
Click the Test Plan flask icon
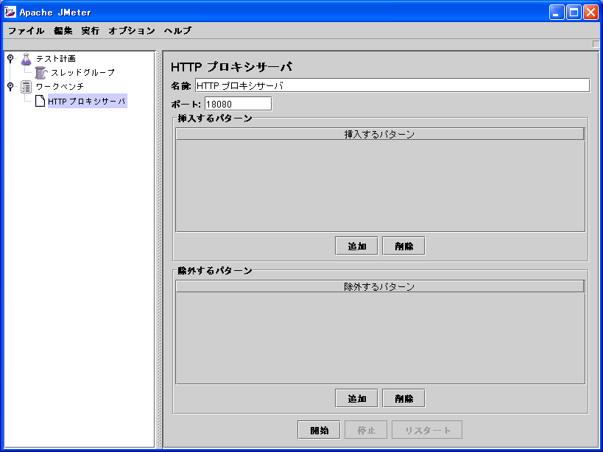(x=26, y=59)
